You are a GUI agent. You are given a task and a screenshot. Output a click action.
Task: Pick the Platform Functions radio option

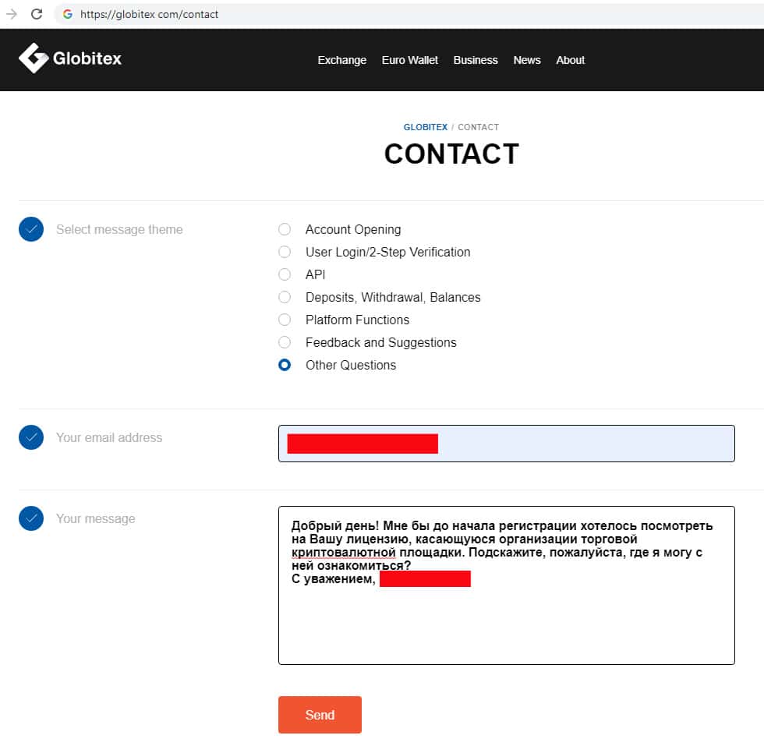[x=285, y=320]
